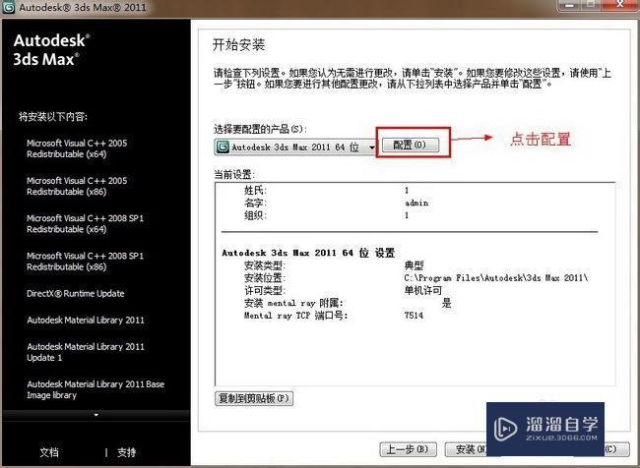The image size is (640, 468).
Task: Select Microsoft Visual C++ 2005 Redistributable (x64)
Action: coord(77,148)
